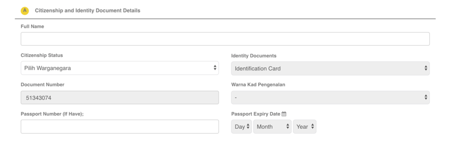This screenshot has height=149, width=460.
Task: Click the Citizenship Status label
Action: 42,55
